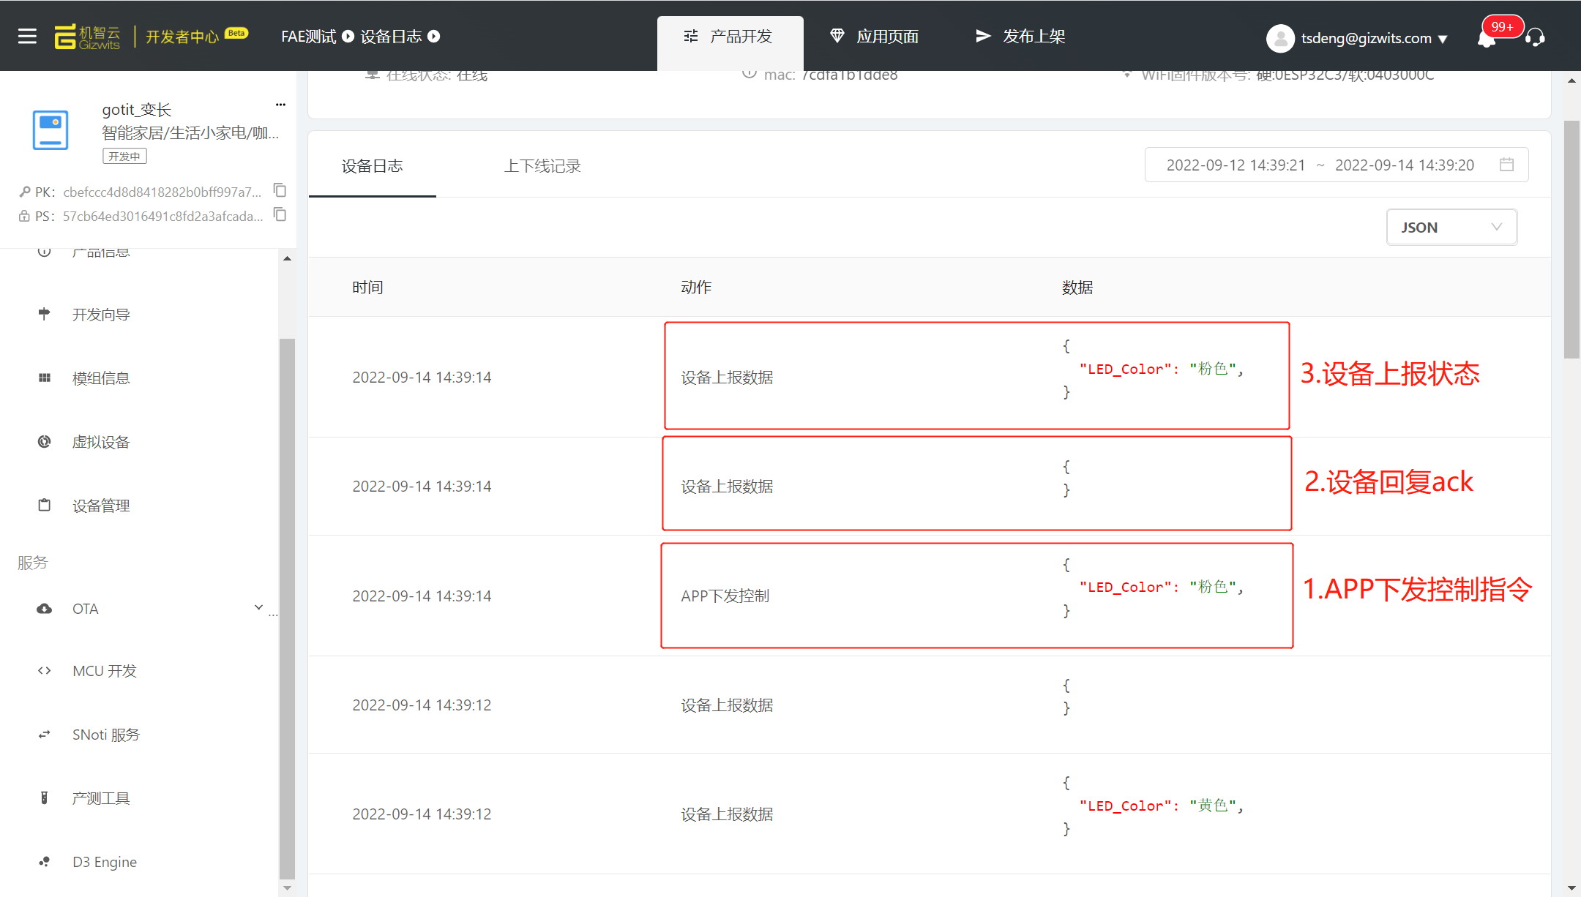Expand the OTA sidebar section
The image size is (1581, 897).
[258, 607]
